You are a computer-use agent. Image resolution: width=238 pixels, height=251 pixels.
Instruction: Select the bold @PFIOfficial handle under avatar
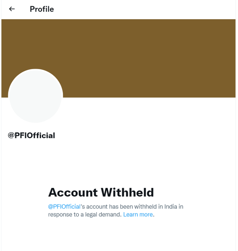click(x=31, y=135)
